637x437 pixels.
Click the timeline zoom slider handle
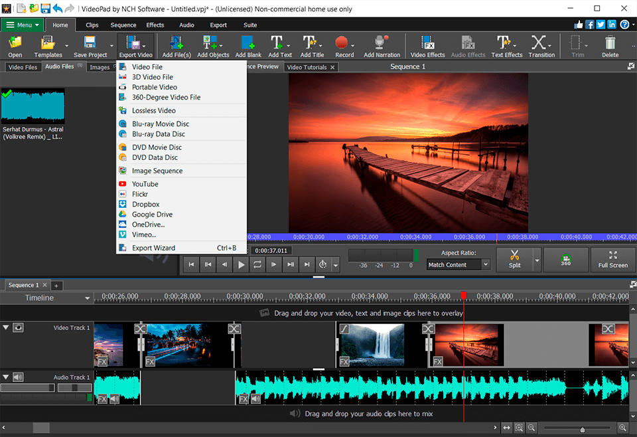point(583,428)
